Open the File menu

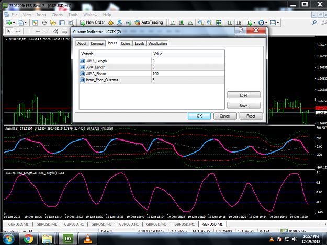tap(15, 15)
